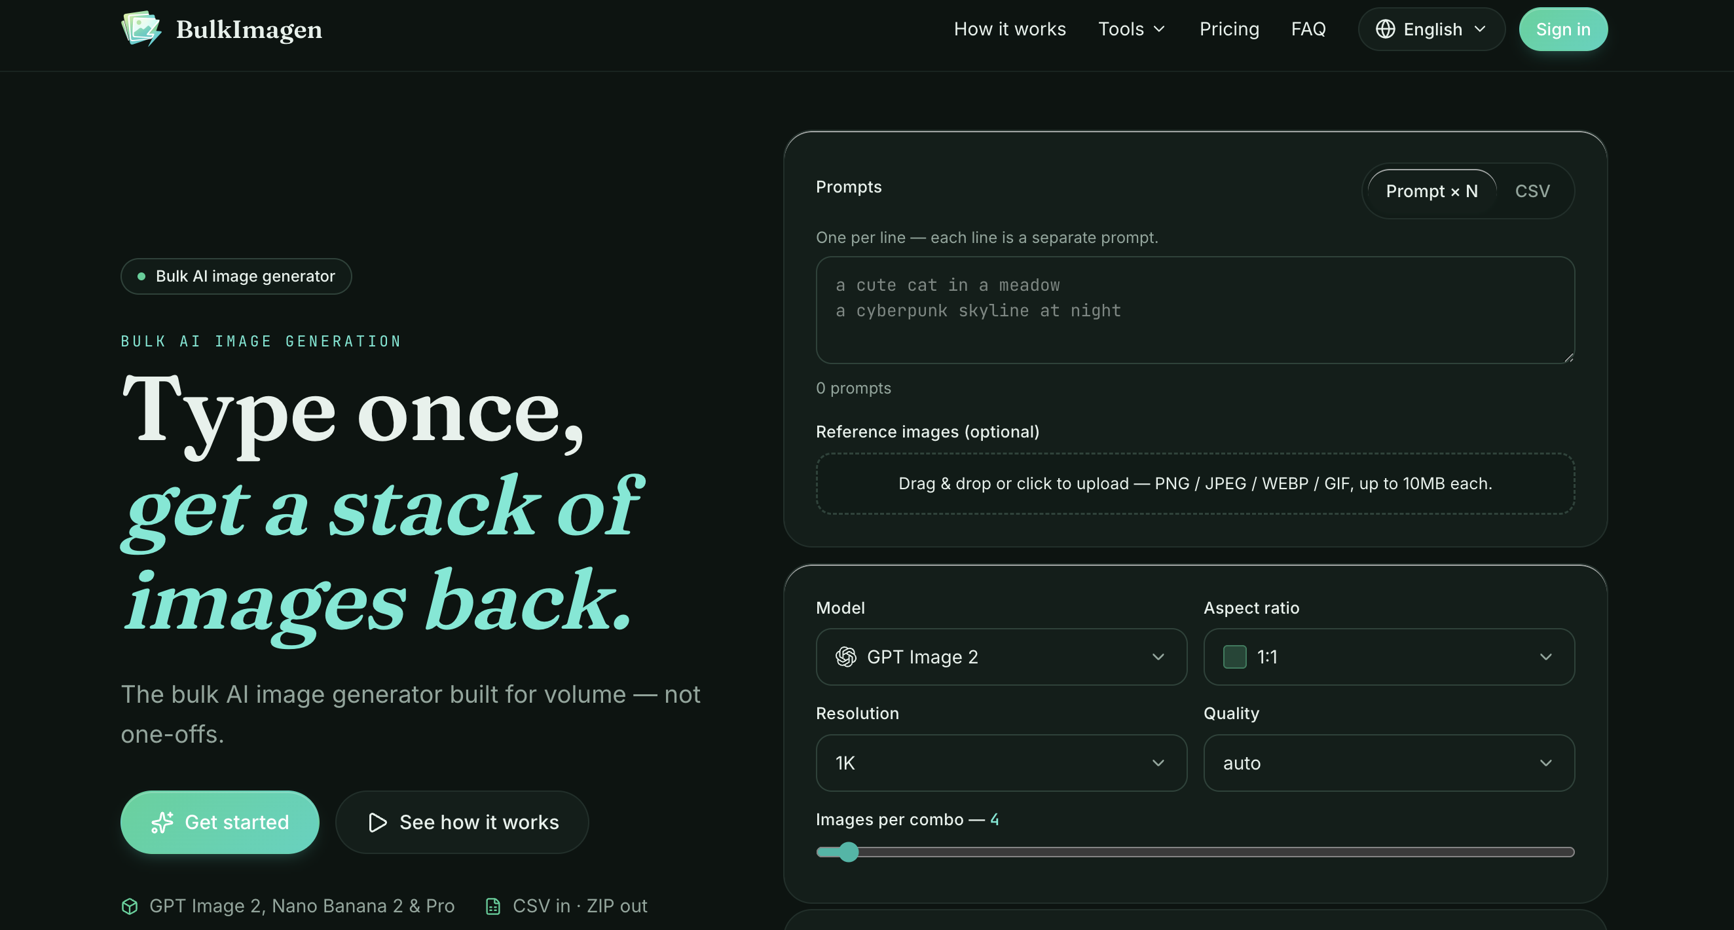Open the Quality dropdown auto

(x=1389, y=762)
